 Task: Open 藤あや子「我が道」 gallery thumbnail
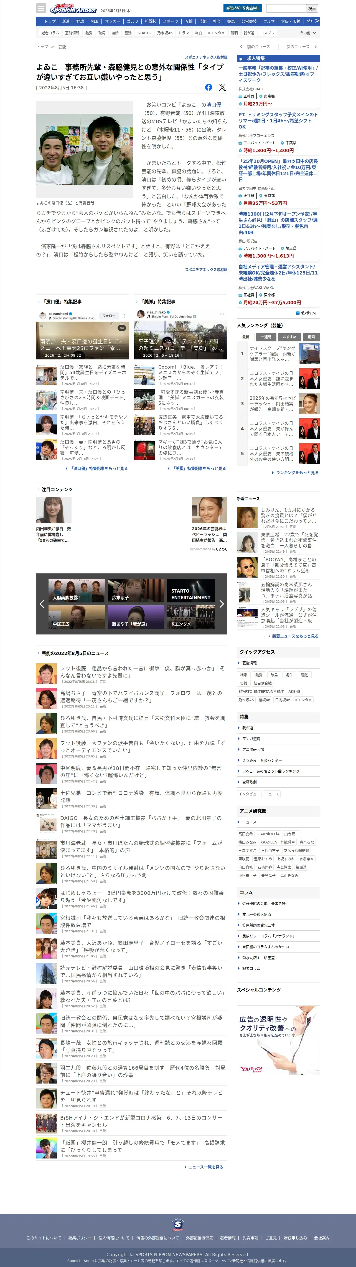pos(136,617)
